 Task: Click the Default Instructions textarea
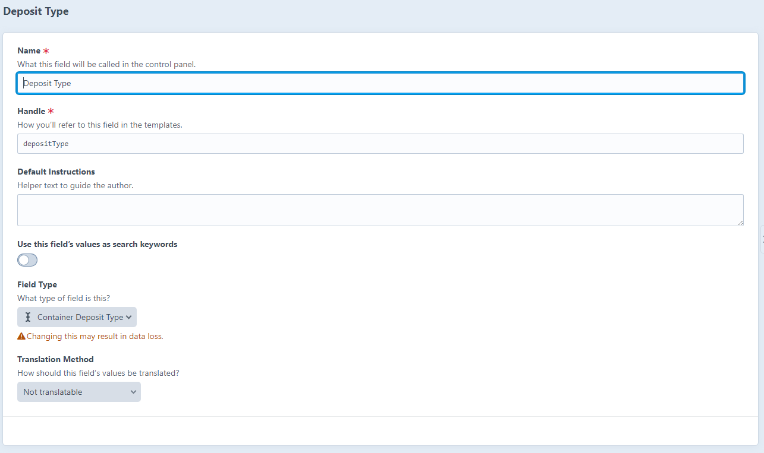coord(381,210)
